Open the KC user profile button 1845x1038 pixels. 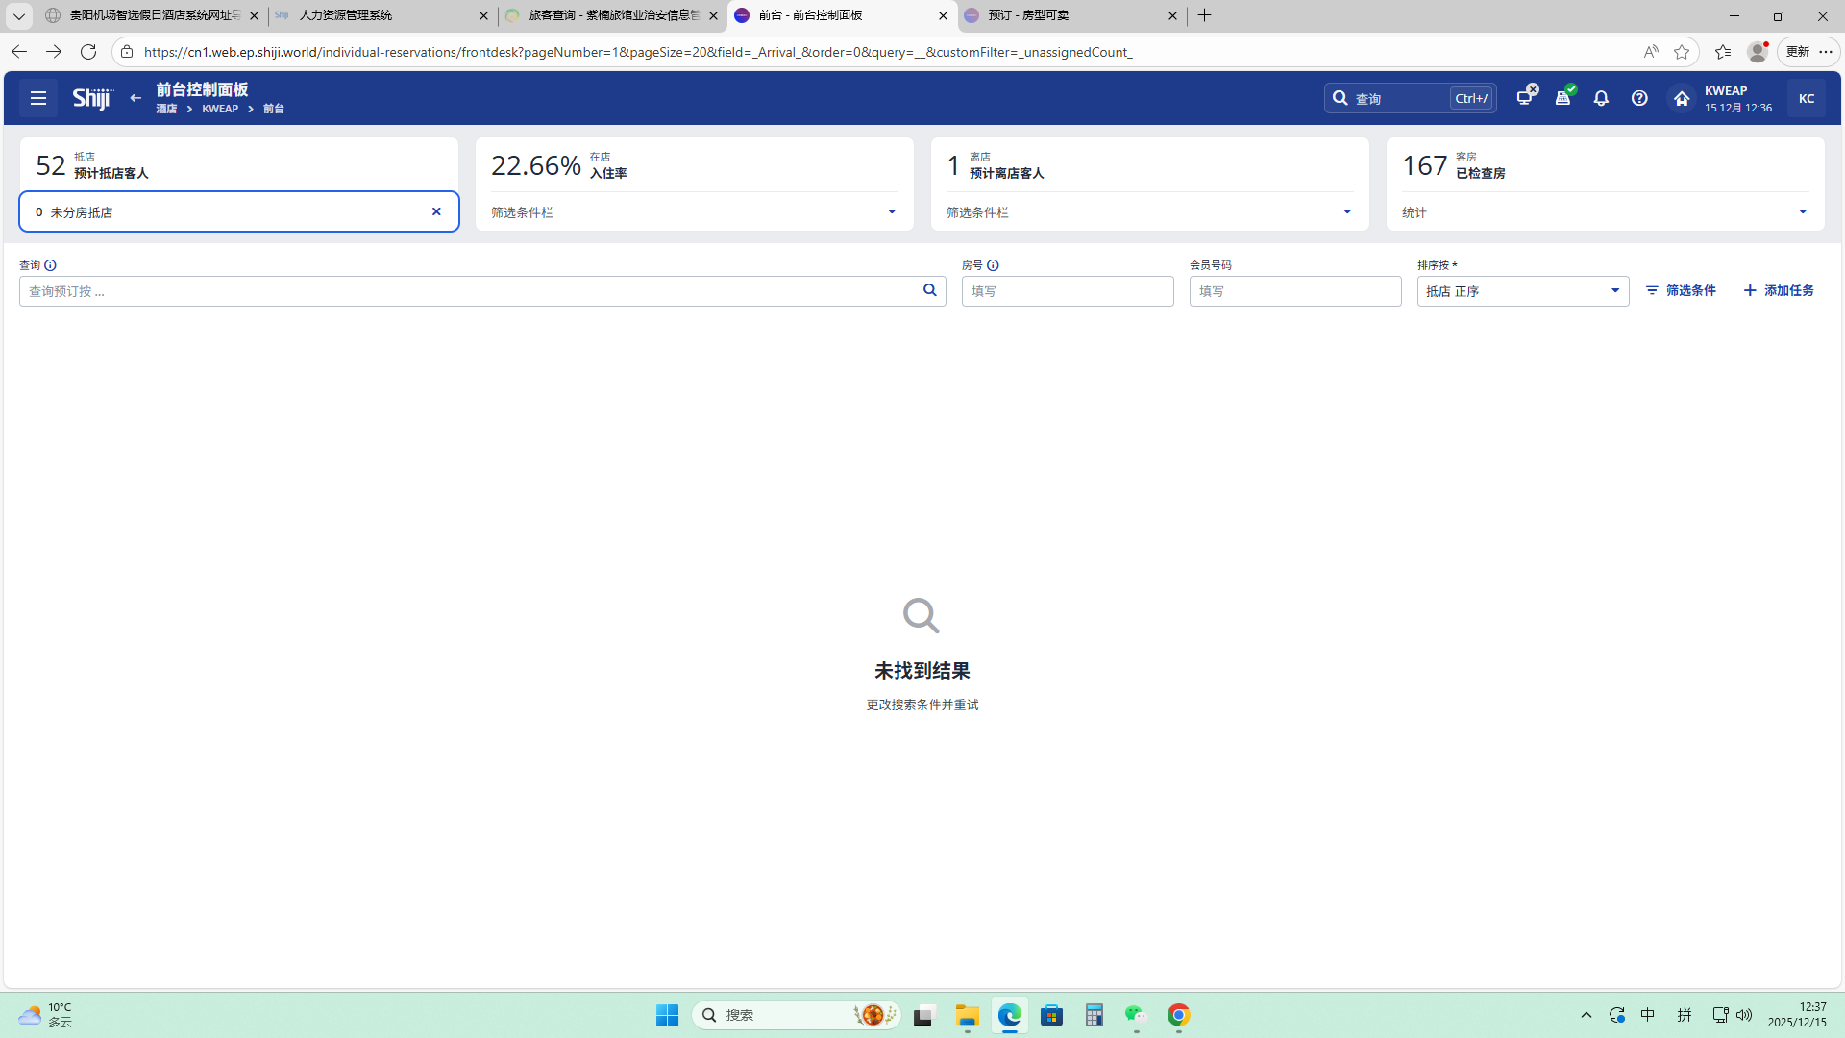coord(1806,98)
